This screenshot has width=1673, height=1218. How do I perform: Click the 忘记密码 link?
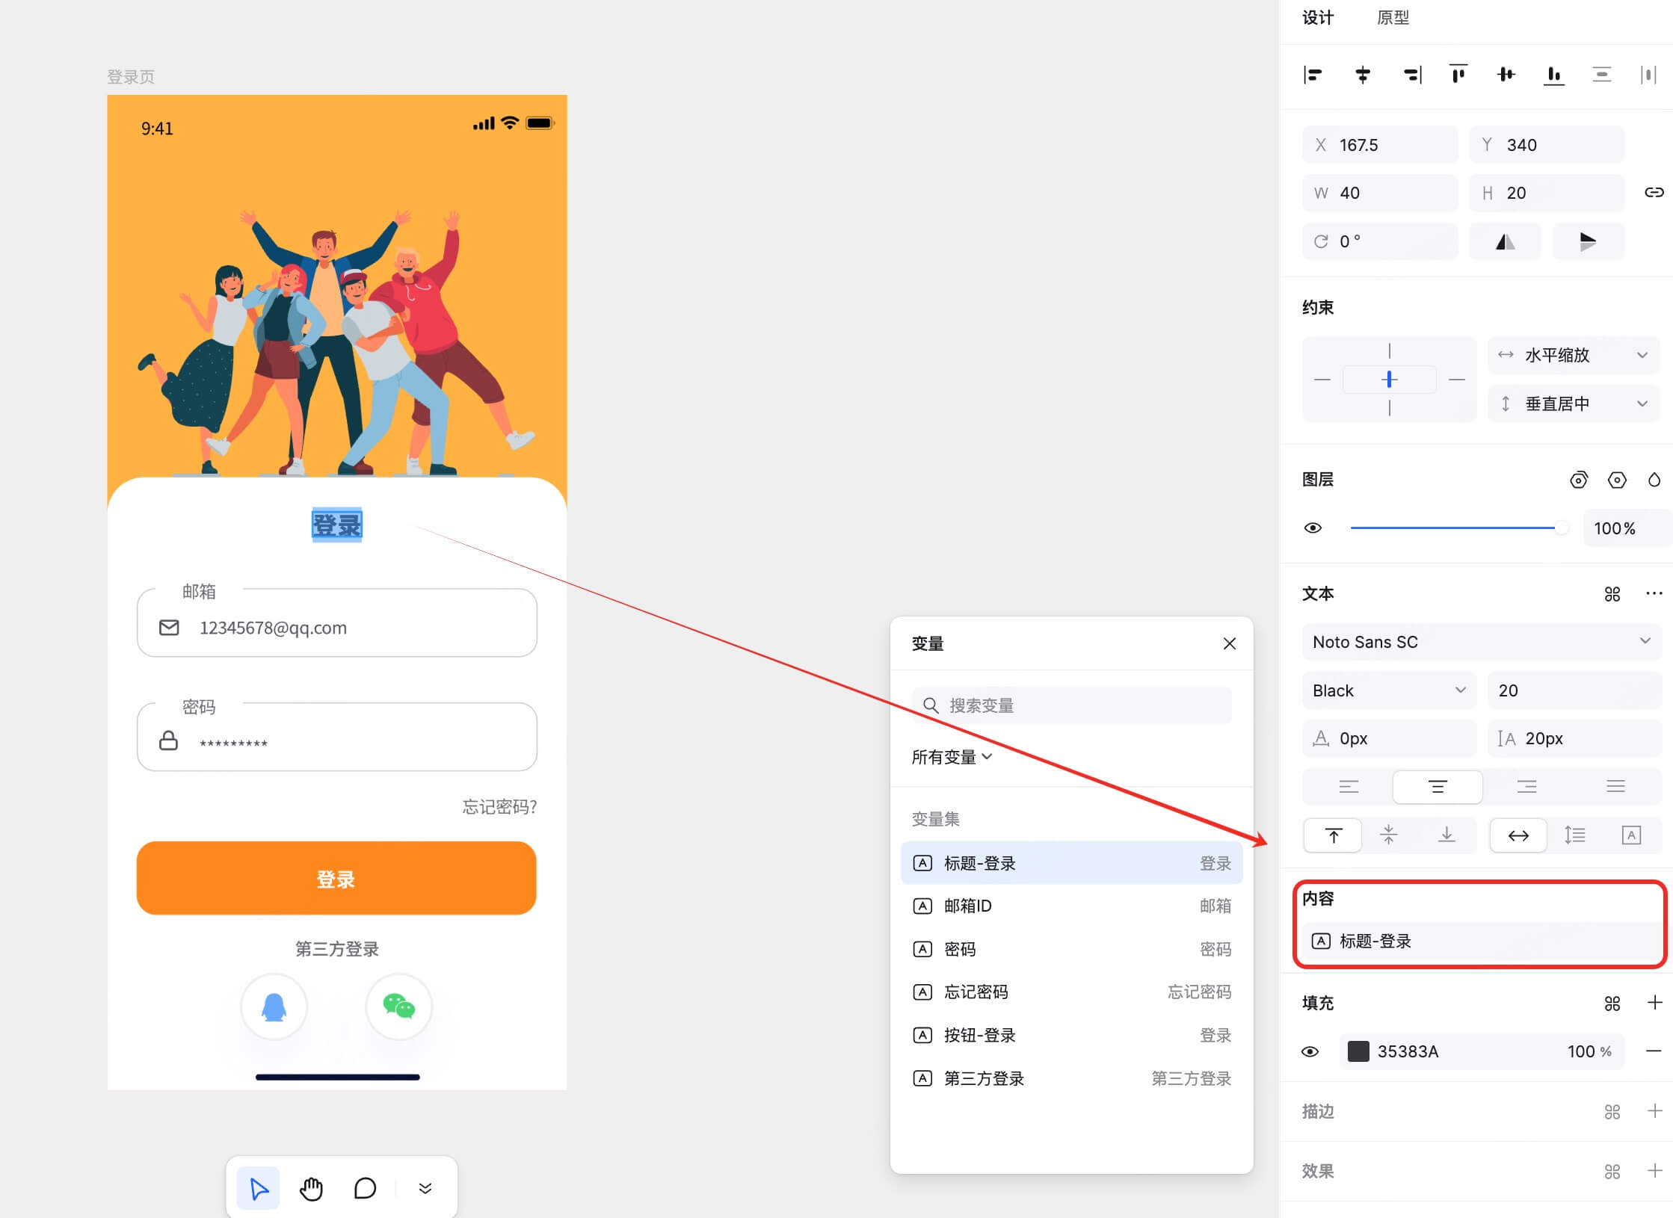(x=499, y=806)
